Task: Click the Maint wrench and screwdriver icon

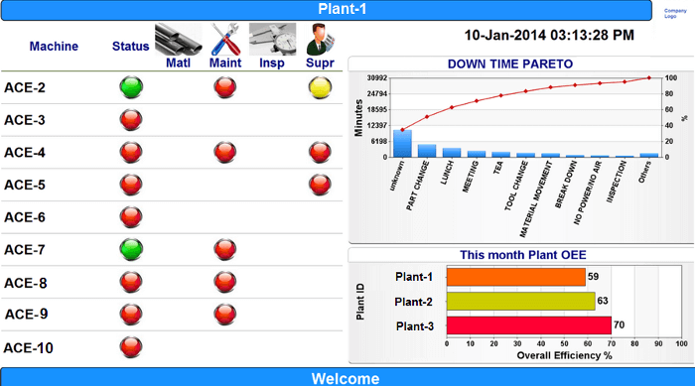Action: (x=225, y=40)
